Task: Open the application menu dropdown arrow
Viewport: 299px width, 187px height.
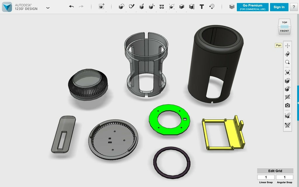Action: pos(48,8)
